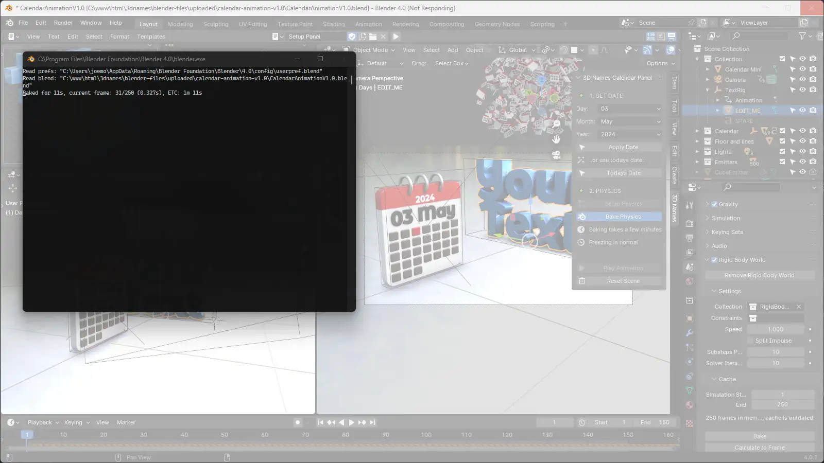
Task: Open the Select Box drag dropdown
Action: 451,63
